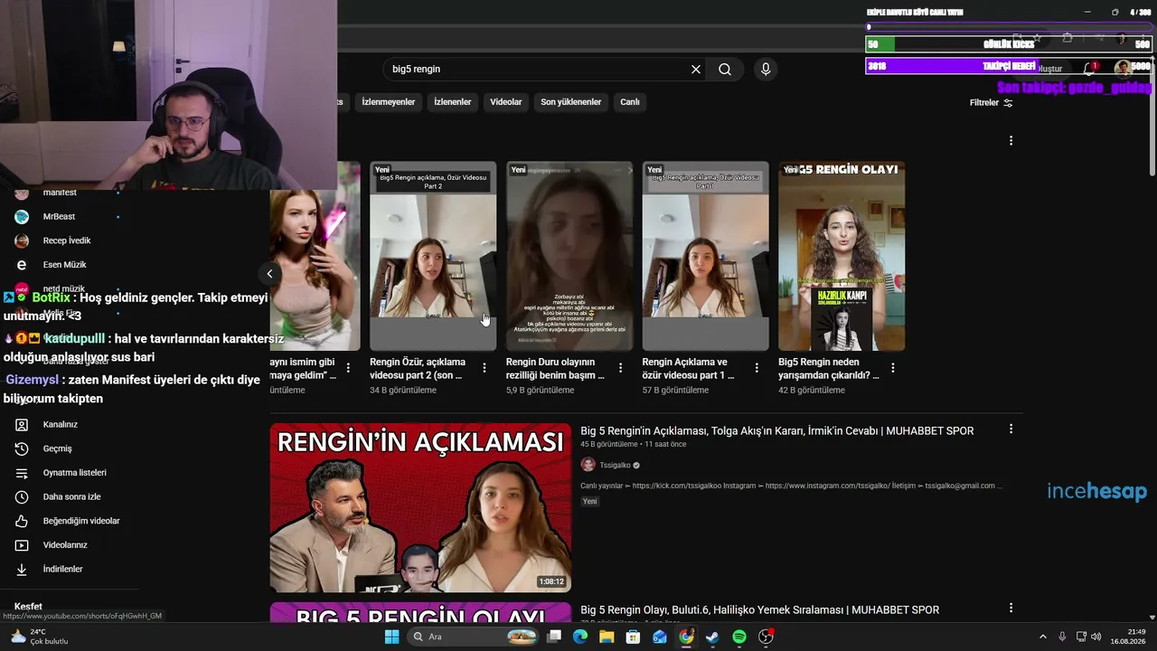Open the YouTube notifications bell
This screenshot has height=651, width=1157.
pos(1088,69)
